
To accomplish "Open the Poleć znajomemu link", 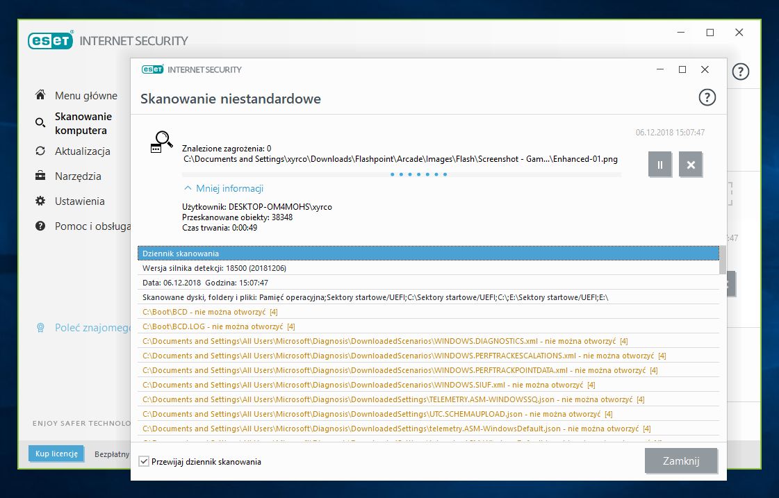I will (x=92, y=328).
